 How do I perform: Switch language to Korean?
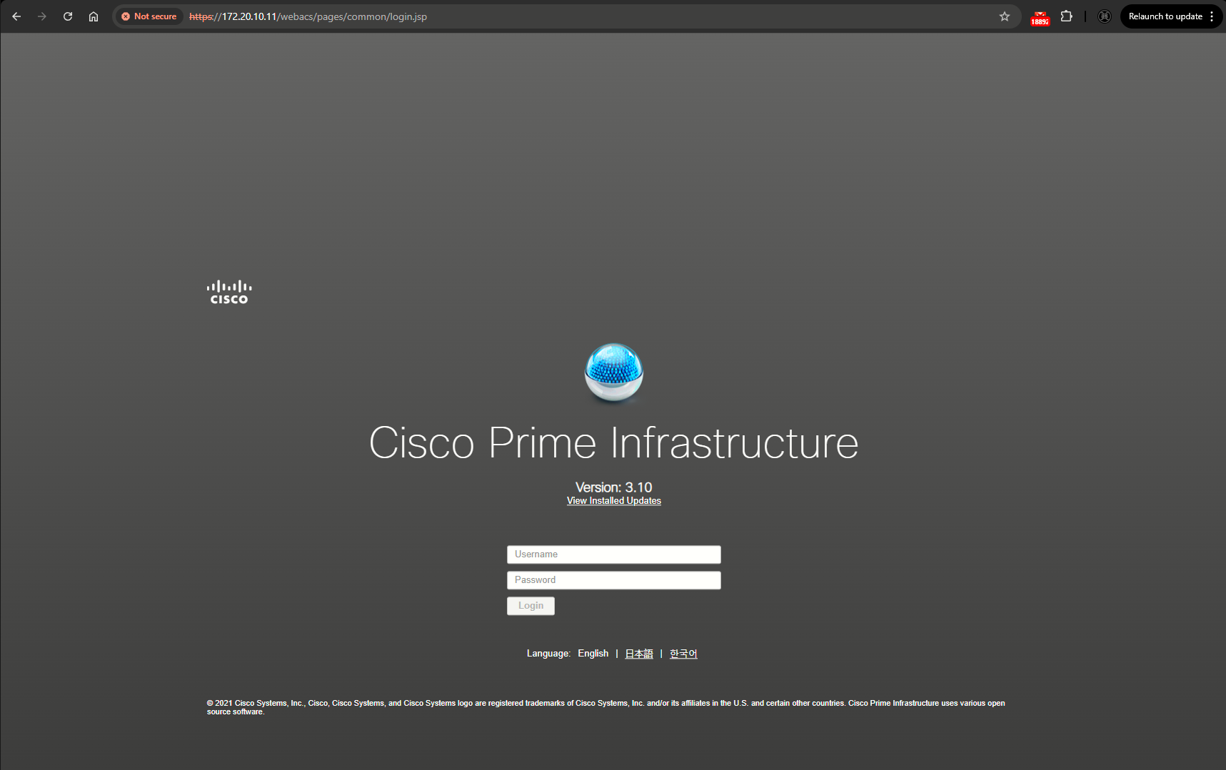click(683, 654)
